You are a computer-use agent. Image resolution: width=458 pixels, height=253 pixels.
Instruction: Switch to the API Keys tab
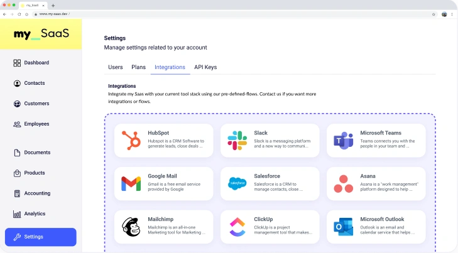tap(205, 67)
